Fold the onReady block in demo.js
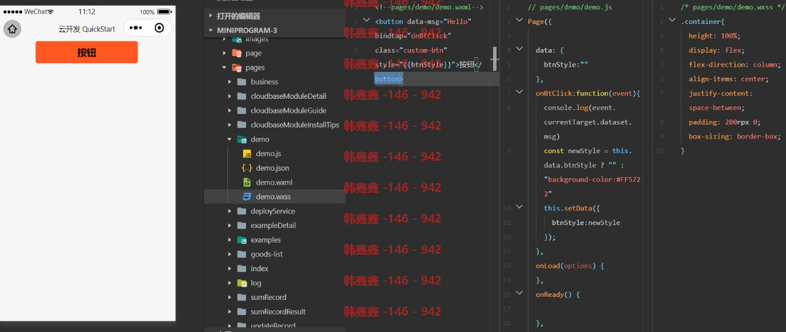 520,294
